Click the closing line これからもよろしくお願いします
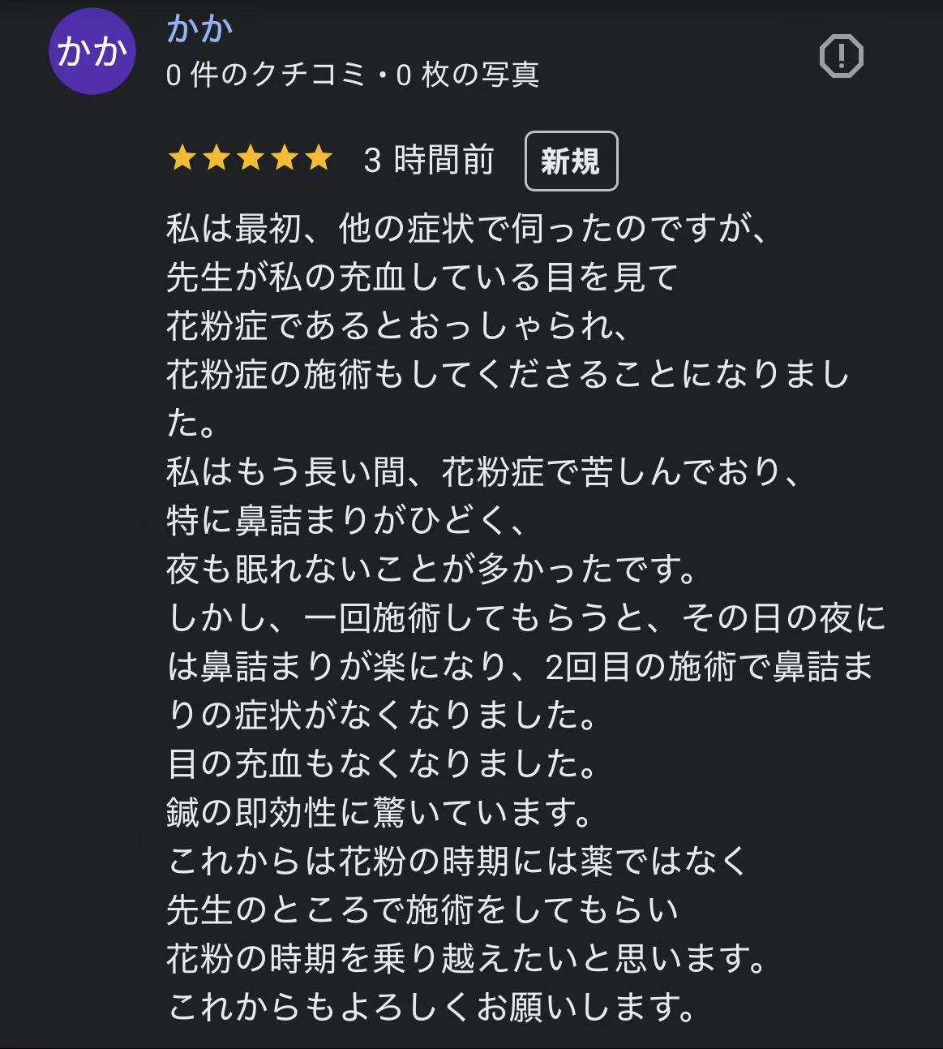The height and width of the screenshot is (1049, 943). pos(431,1007)
